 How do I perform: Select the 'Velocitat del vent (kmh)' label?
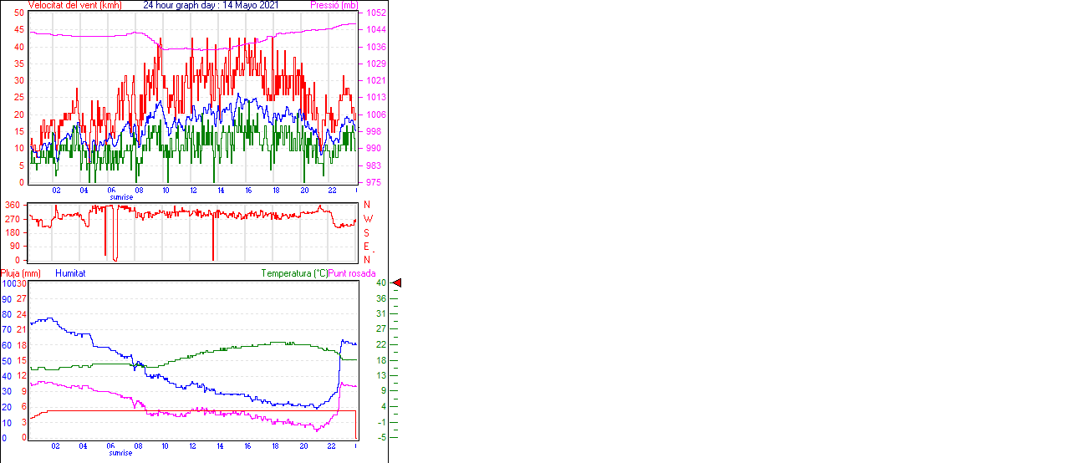74,5
